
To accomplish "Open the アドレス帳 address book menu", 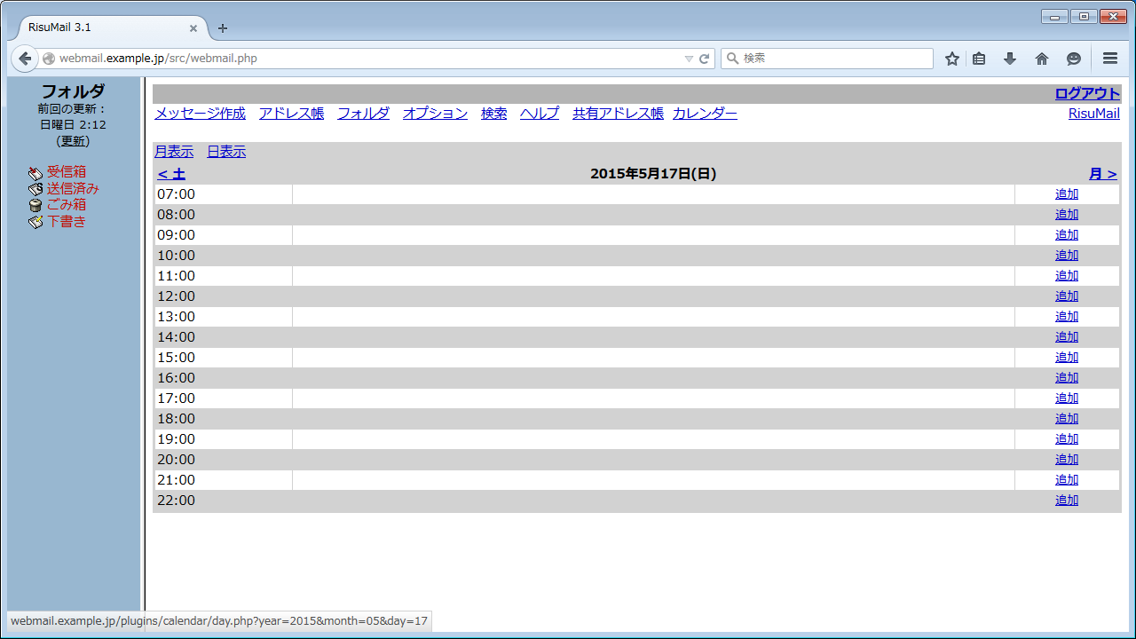I will click(291, 114).
